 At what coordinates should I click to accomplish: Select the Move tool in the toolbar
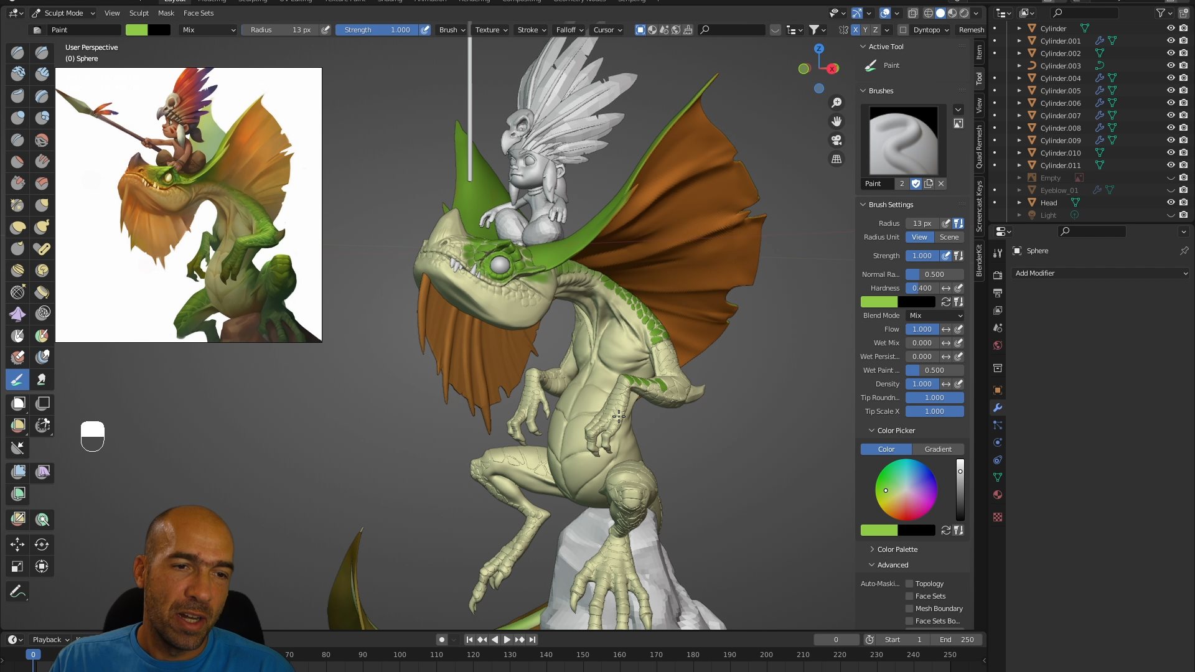[17, 544]
